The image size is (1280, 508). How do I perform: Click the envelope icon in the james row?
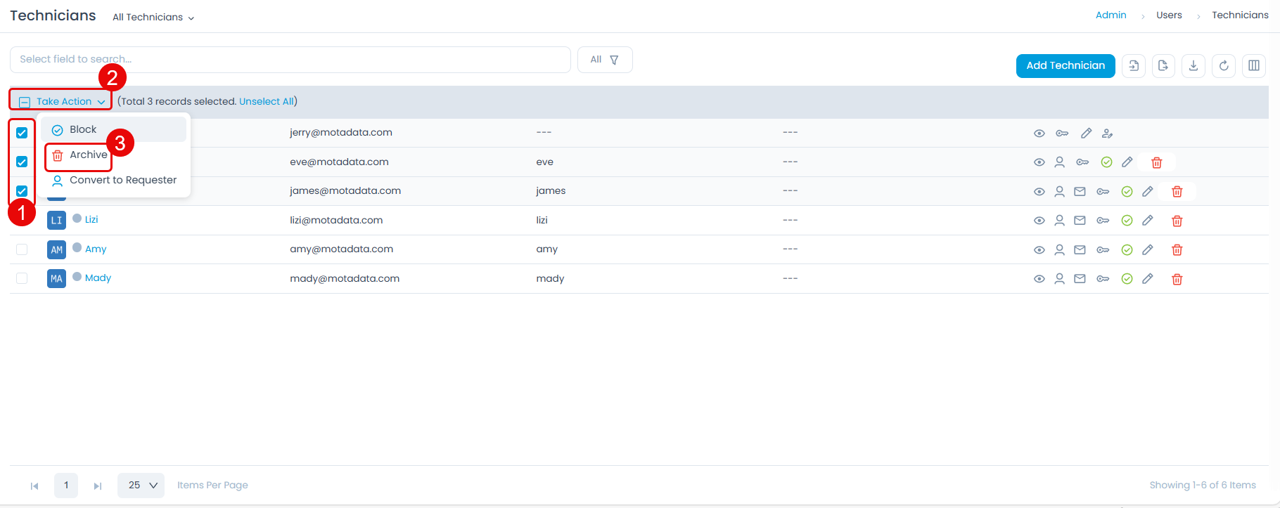(1080, 191)
